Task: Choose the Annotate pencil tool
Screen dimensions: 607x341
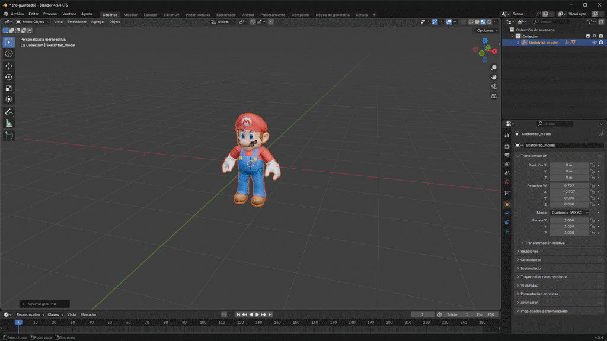Action: coord(9,112)
